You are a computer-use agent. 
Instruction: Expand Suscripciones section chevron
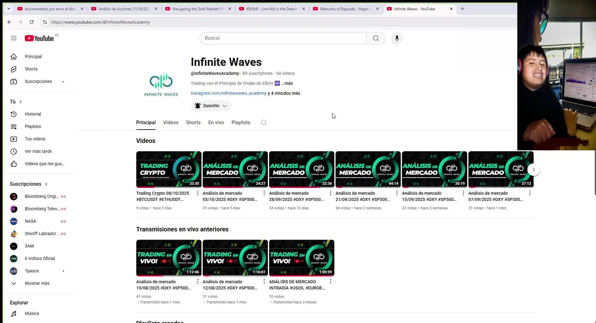point(46,184)
